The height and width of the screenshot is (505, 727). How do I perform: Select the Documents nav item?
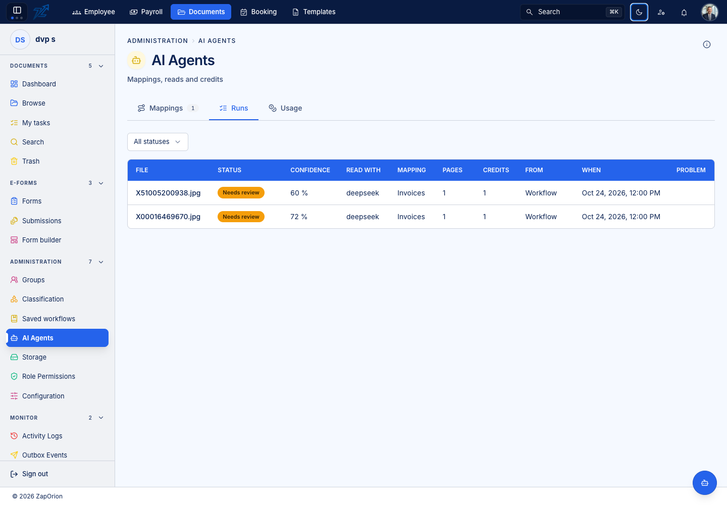pos(201,12)
